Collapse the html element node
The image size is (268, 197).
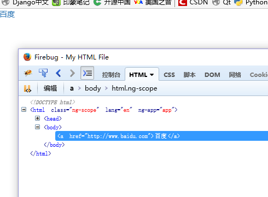[24, 110]
